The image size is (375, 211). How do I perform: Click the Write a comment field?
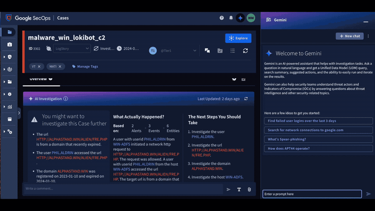pyautogui.click(x=123, y=188)
